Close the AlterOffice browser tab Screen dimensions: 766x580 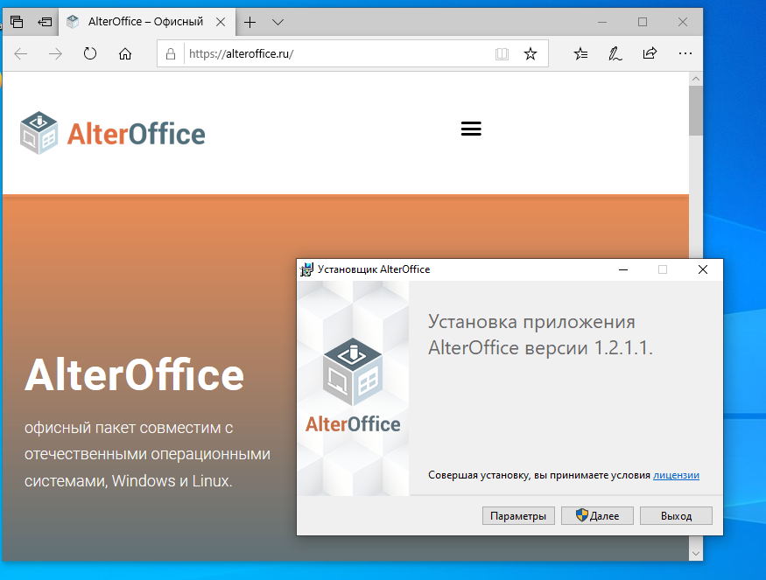221,22
